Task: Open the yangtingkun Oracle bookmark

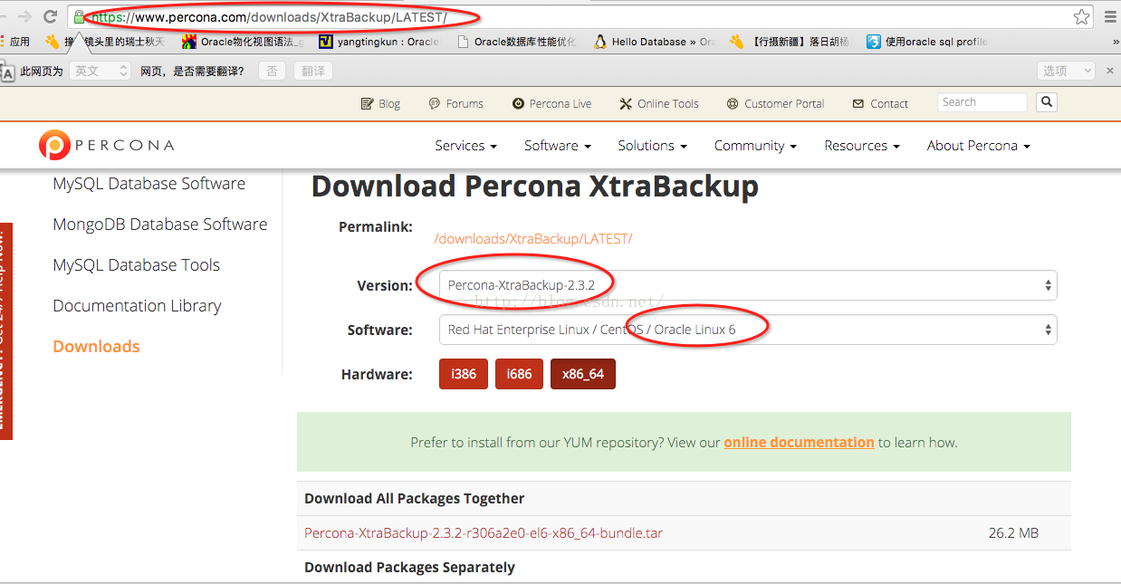Action: (x=378, y=42)
